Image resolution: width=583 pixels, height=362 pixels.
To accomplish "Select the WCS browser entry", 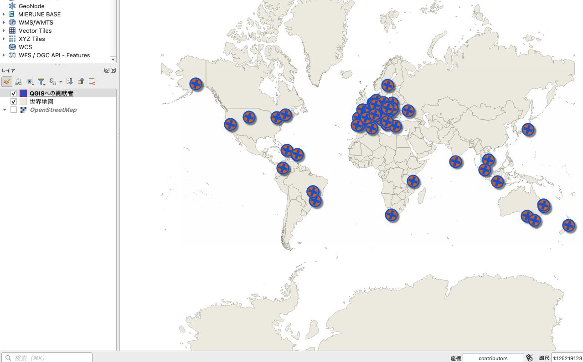I will pyautogui.click(x=26, y=47).
